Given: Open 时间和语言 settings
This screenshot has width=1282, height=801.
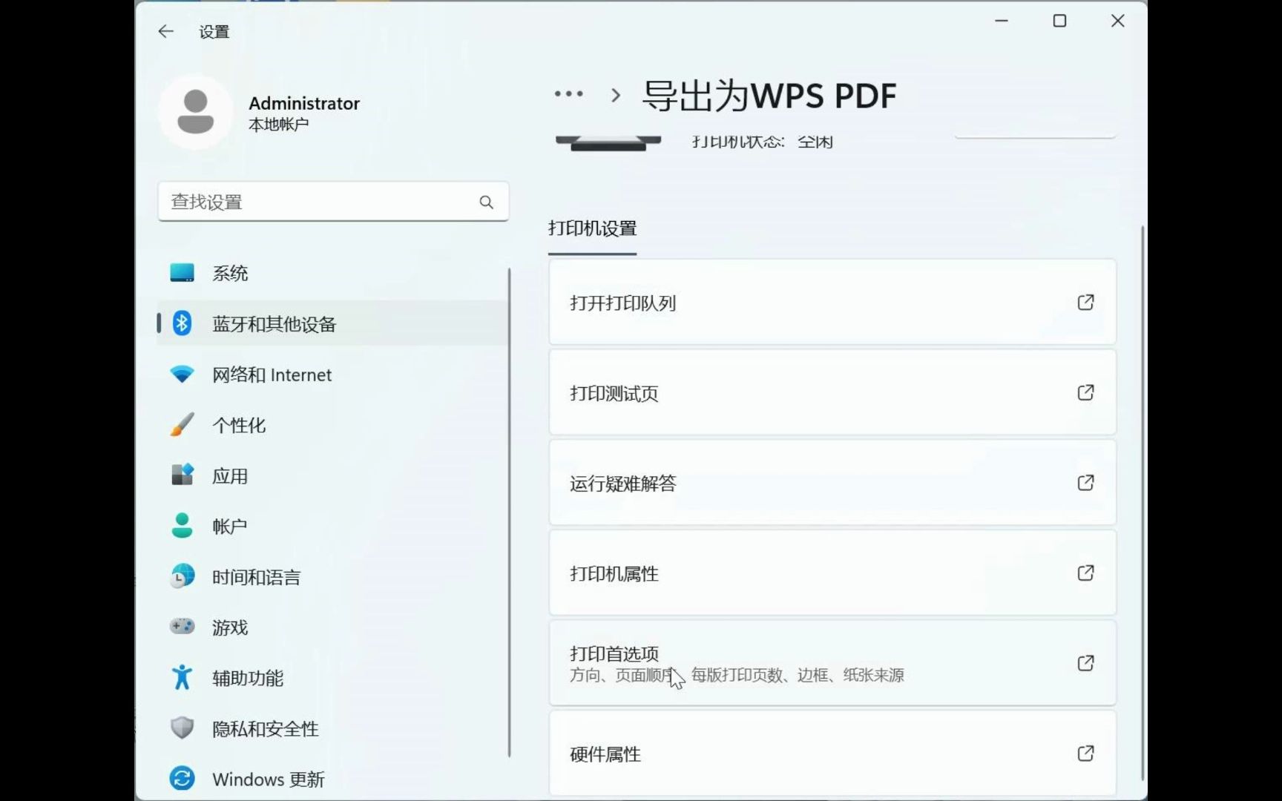Looking at the screenshot, I should click(x=333, y=576).
